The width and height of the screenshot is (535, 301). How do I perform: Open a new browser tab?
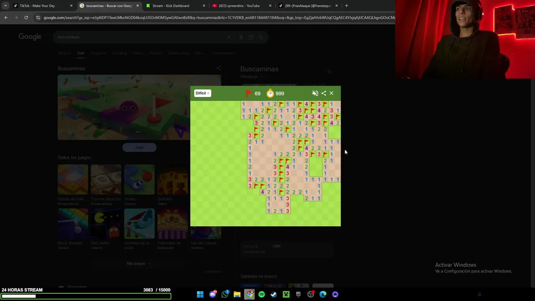coord(346,6)
